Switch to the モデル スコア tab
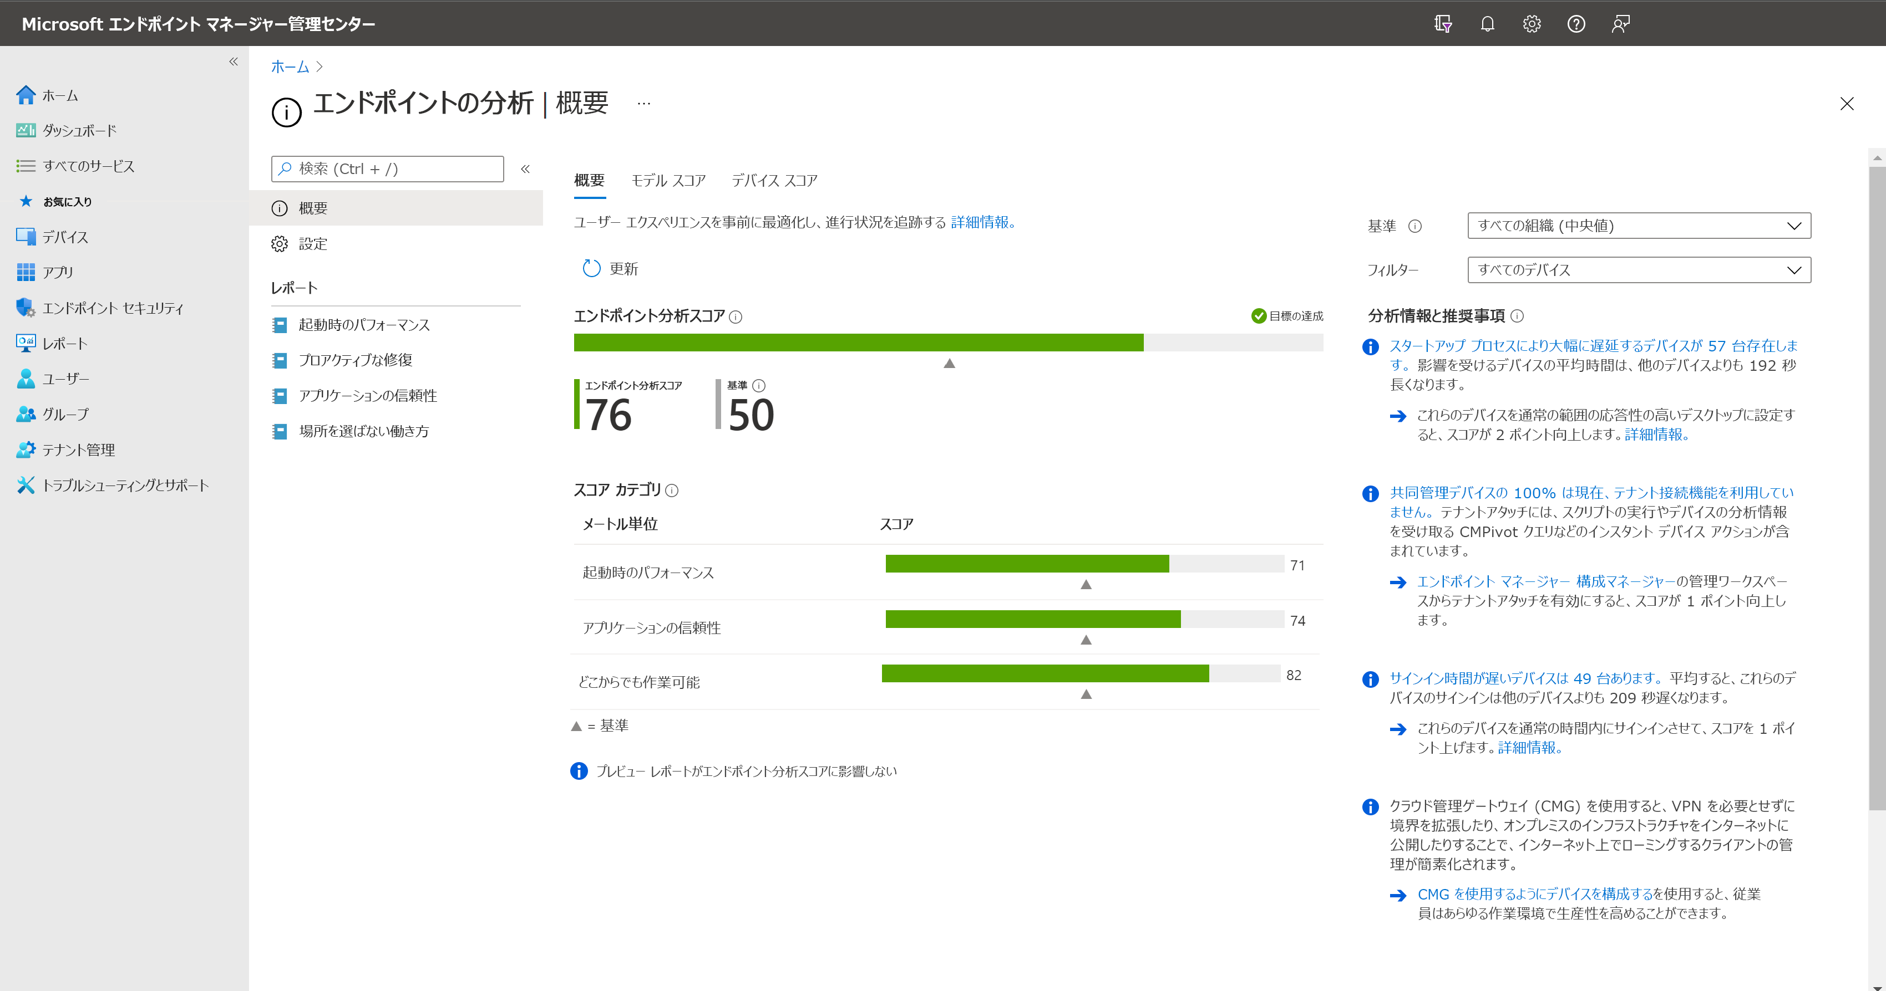1886x991 pixels. click(668, 181)
